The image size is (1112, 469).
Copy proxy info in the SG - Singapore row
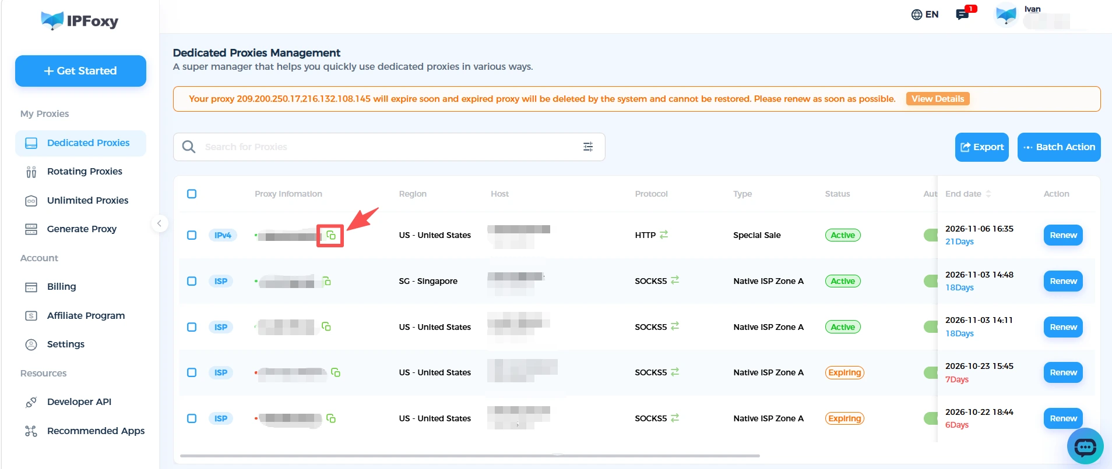(327, 281)
